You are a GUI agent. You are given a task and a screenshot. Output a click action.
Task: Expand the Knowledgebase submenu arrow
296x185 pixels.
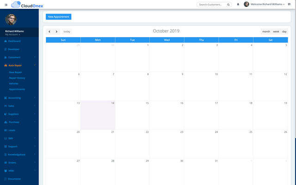pos(35,154)
